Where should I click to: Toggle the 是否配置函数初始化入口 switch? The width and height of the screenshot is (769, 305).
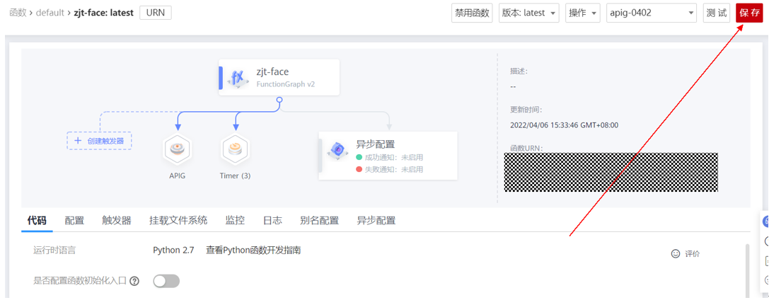coord(166,281)
